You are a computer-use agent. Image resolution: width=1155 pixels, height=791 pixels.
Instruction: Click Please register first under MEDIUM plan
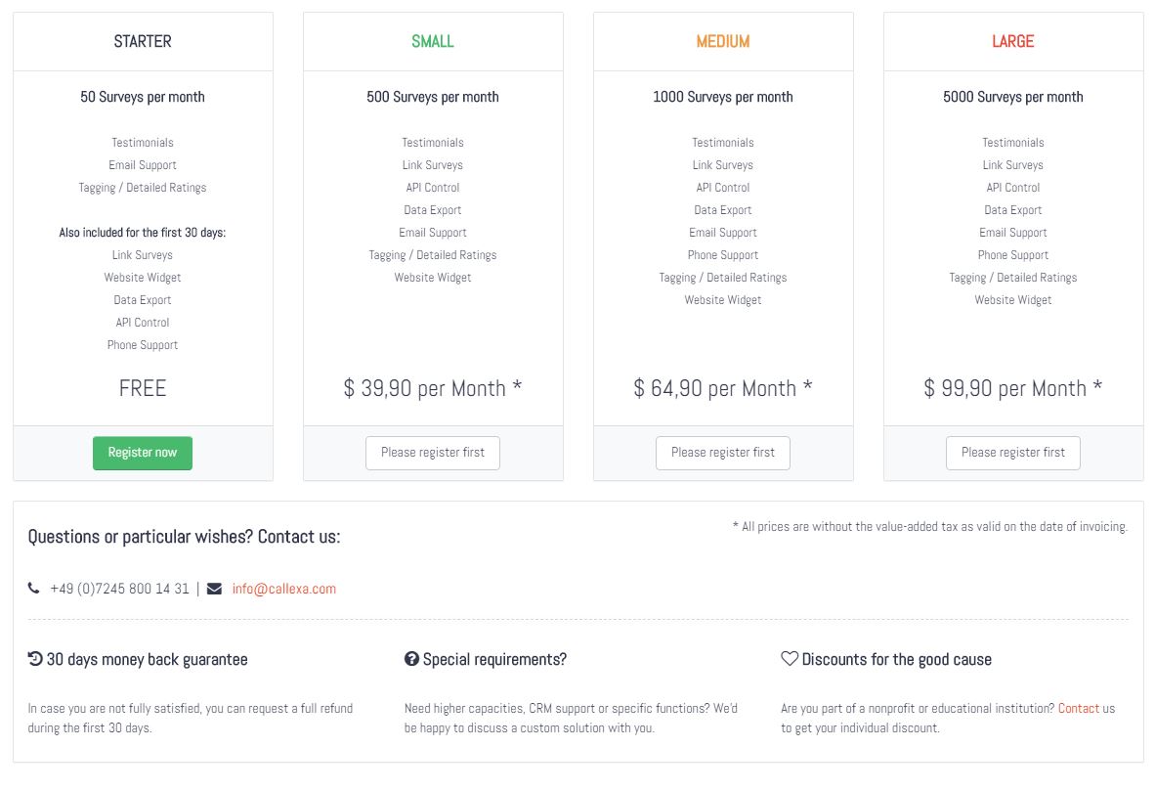point(723,453)
